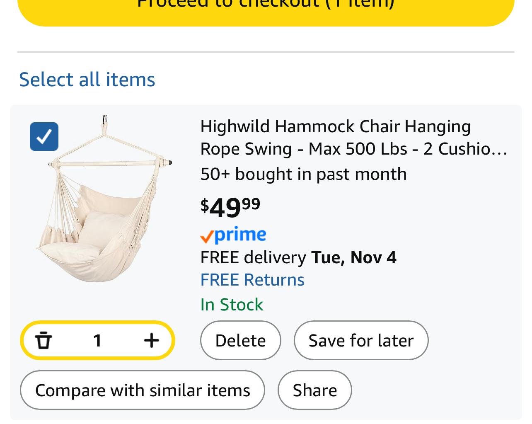Tap the Share button
The width and height of the screenshot is (532, 424).
coord(314,390)
